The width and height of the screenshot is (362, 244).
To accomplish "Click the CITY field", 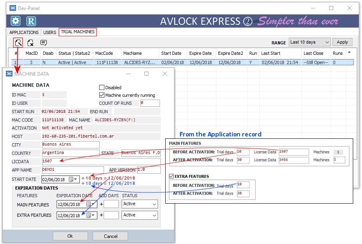I will click(70, 144).
